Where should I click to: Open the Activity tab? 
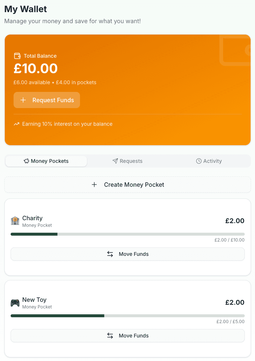[x=209, y=161]
